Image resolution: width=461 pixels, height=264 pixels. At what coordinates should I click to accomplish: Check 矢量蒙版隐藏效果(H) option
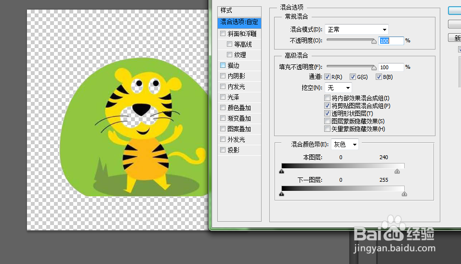[327, 128]
